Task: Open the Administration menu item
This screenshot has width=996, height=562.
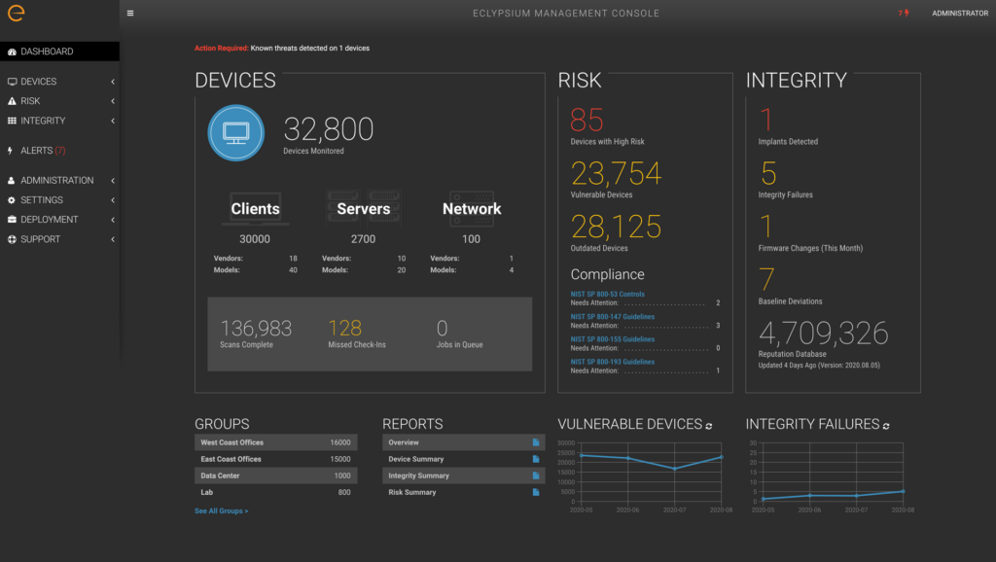Action: coord(59,180)
